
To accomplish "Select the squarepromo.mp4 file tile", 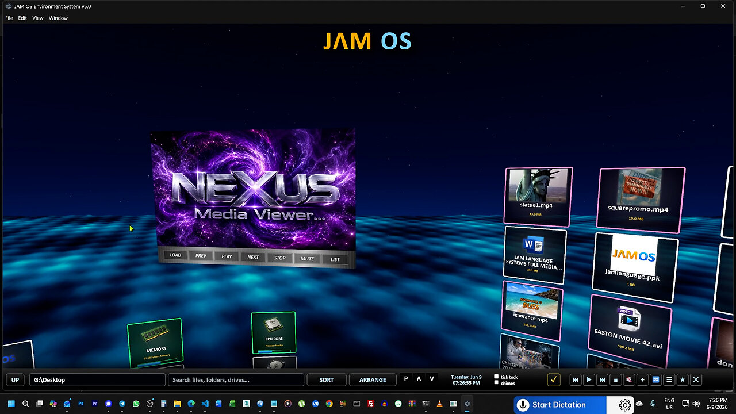I will pos(641,199).
